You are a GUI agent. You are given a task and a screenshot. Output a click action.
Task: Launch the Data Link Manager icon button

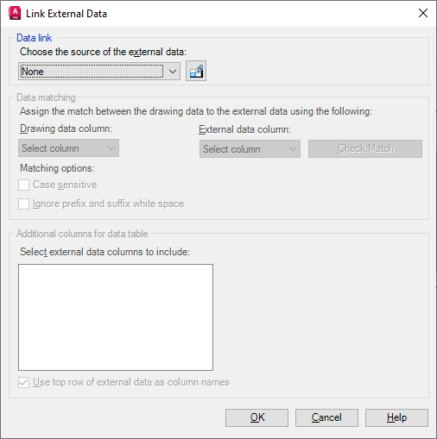pos(196,71)
